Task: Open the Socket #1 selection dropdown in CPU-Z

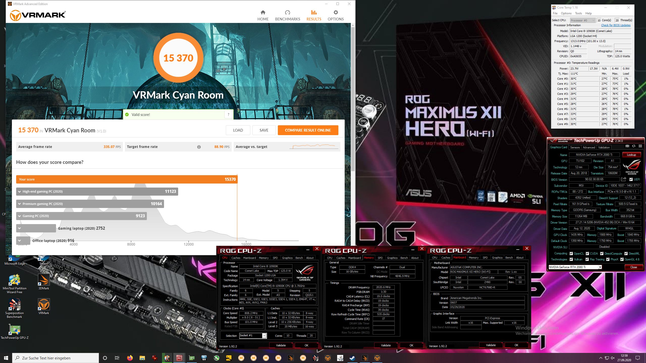Action: tap(253, 336)
